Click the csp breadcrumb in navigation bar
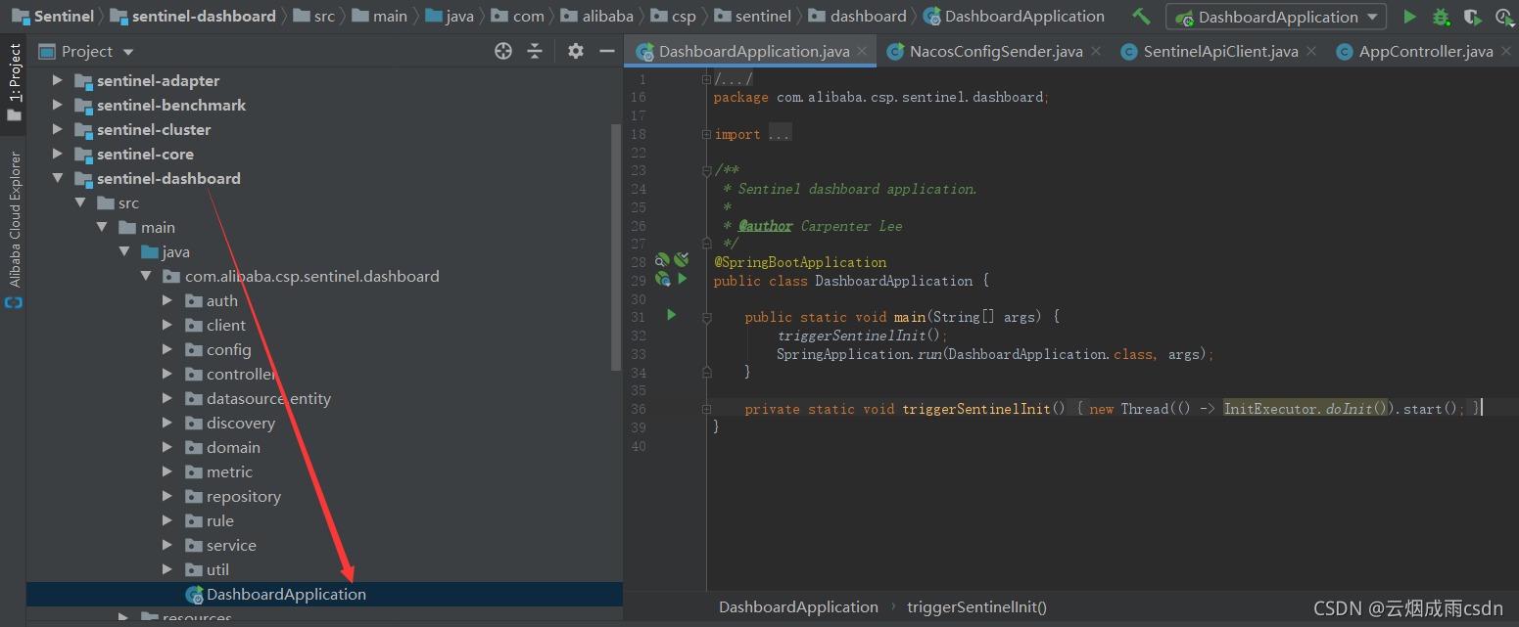 click(x=674, y=16)
